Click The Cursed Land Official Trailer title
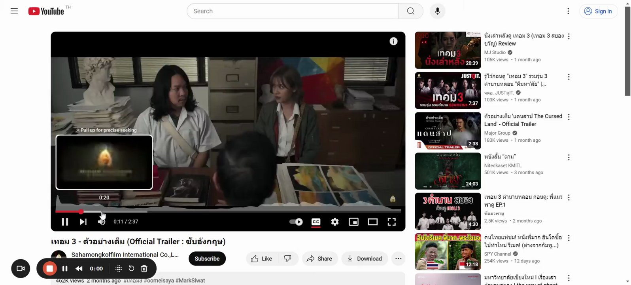The height and width of the screenshot is (285, 631). [x=523, y=120]
